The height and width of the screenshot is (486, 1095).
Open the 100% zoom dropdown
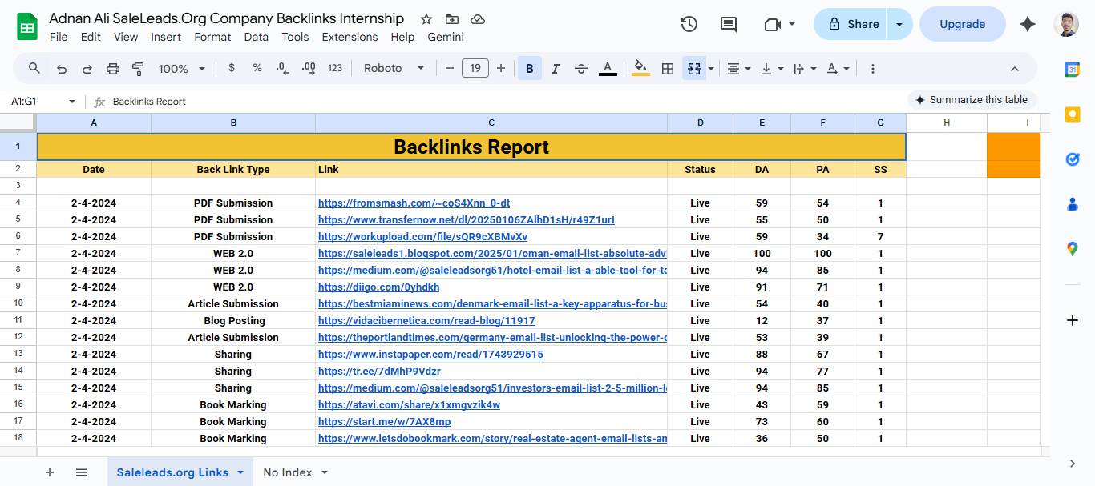point(182,69)
